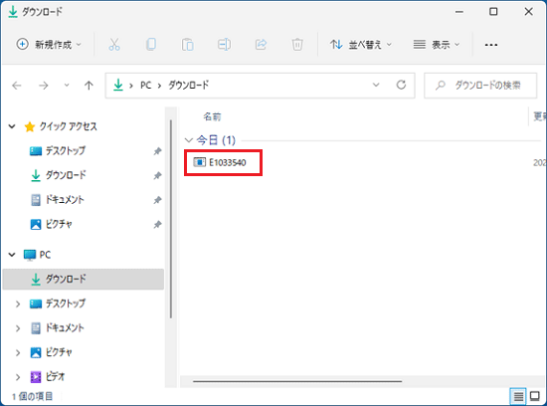This screenshot has height=406, width=547.
Task: Select the E1033540 file name
Action: pyautogui.click(x=228, y=162)
